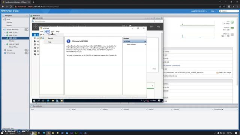Click the Virtual Machines icon in the Navigator

[x=5, y=30]
